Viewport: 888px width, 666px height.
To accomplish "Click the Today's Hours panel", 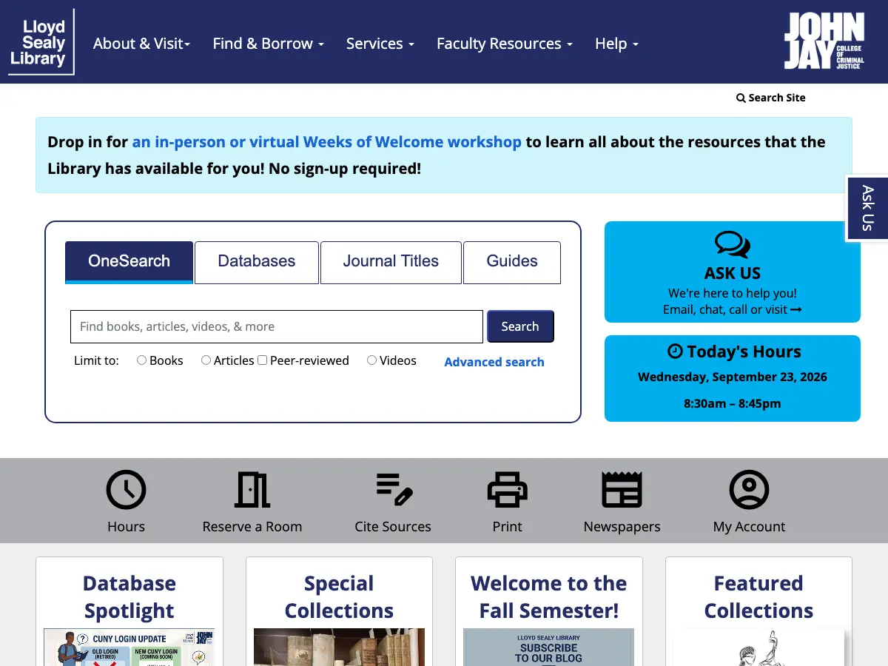I will coord(733,378).
